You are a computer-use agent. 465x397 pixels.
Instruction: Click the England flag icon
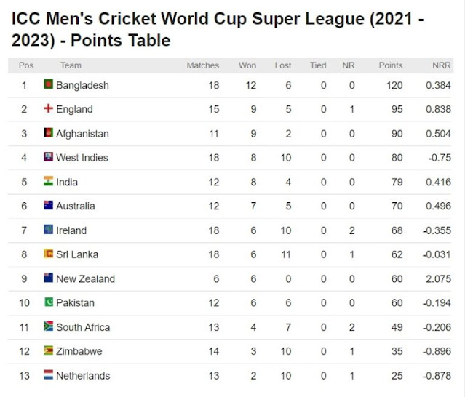(48, 108)
